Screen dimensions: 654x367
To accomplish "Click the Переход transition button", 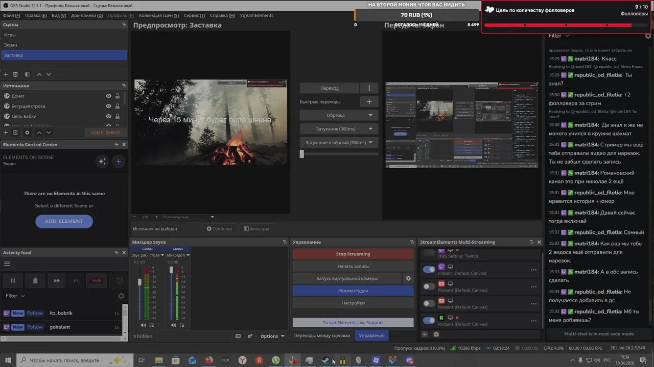I will [x=330, y=88].
